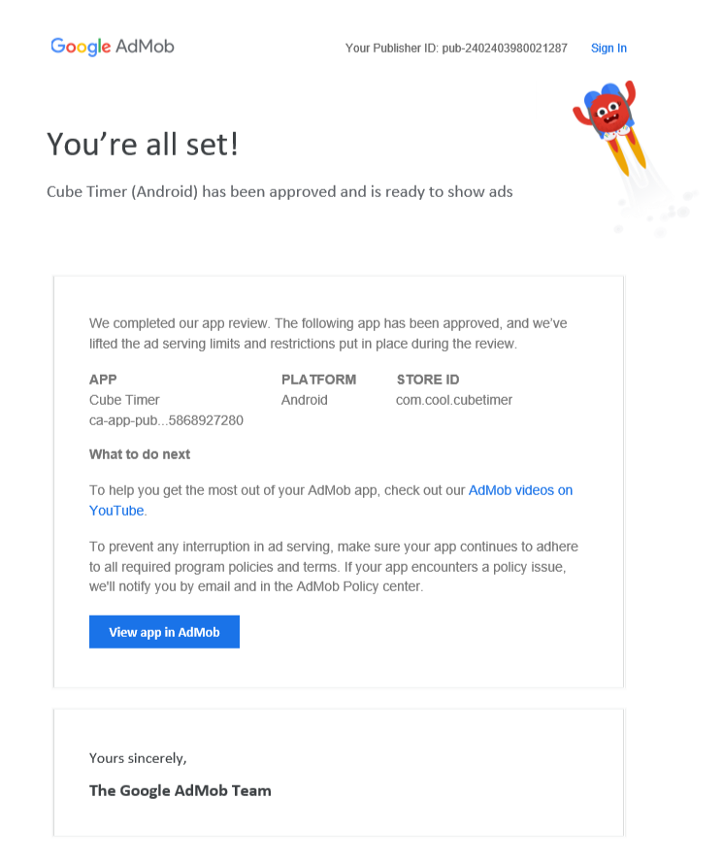The width and height of the screenshot is (723, 865).
Task: Click the ca-app-pub app ID text
Action: pyautogui.click(x=166, y=420)
